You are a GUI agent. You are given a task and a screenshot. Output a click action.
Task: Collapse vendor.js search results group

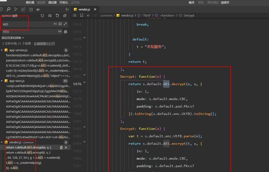tap(2, 142)
